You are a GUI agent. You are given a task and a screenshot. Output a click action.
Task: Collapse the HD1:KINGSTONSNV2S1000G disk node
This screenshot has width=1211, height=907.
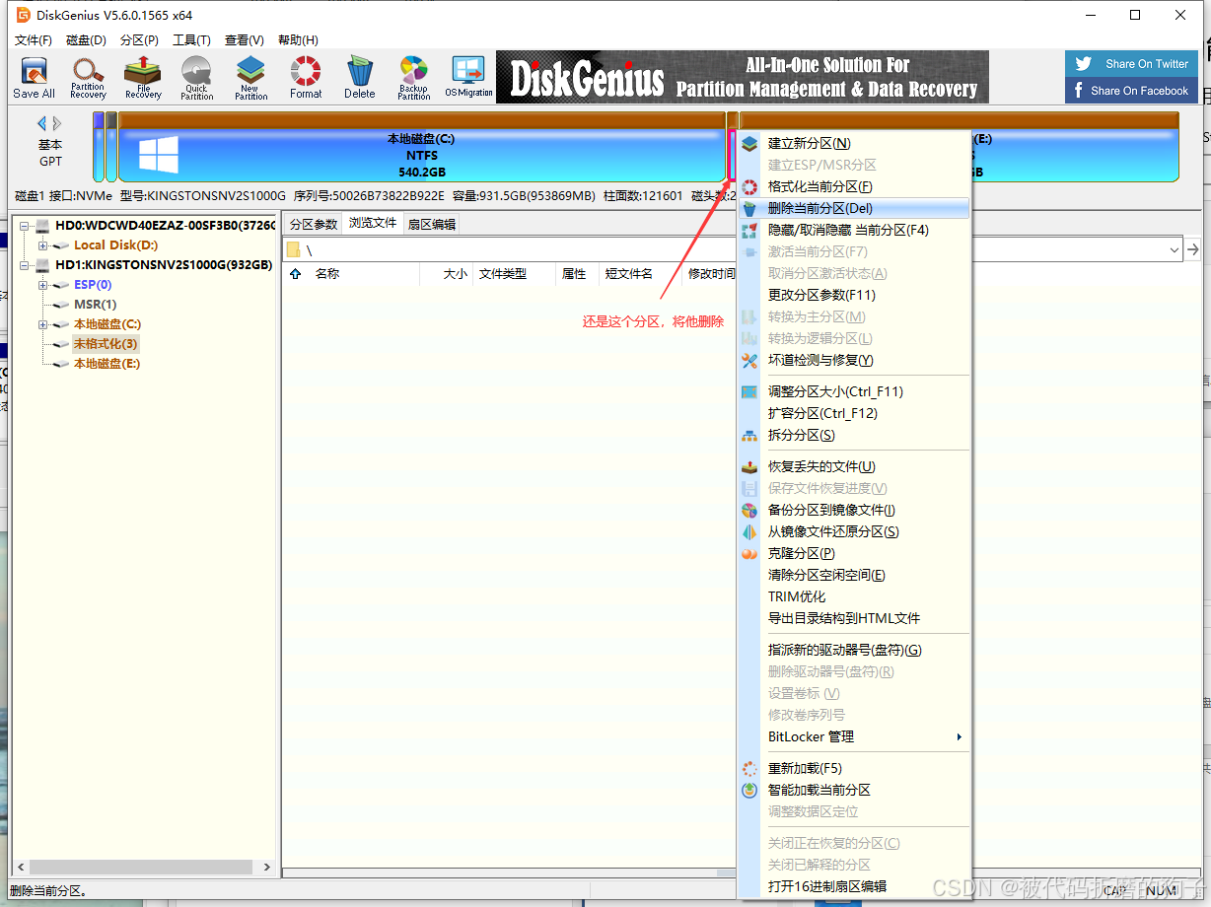click(24, 265)
